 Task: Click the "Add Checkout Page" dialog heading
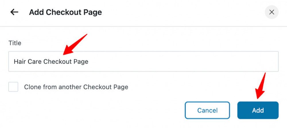click(x=65, y=12)
